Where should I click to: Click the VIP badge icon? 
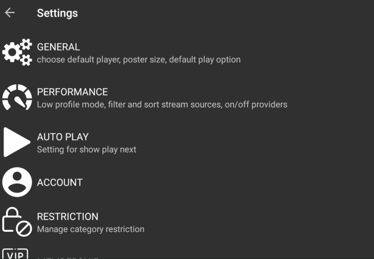pos(15,254)
